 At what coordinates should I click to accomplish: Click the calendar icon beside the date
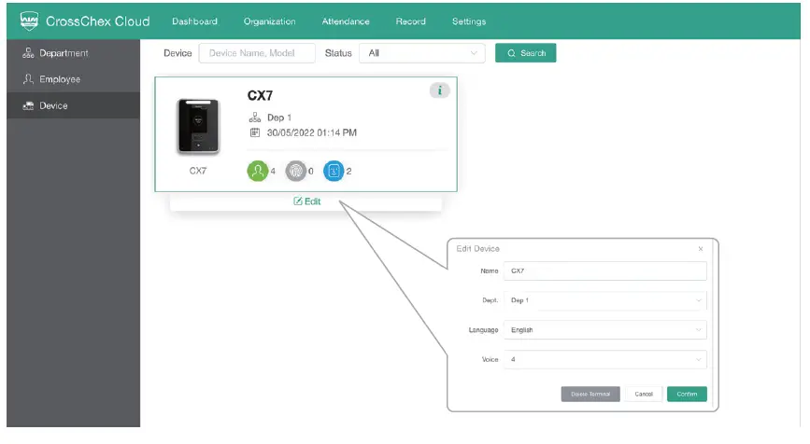point(255,132)
